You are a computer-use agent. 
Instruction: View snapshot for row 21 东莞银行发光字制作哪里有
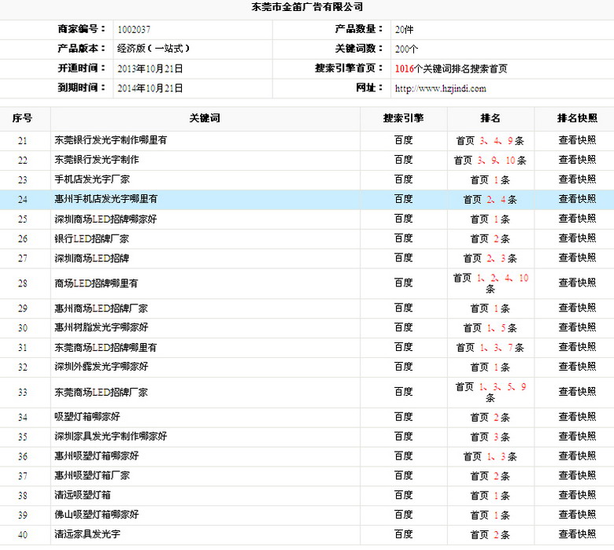pyautogui.click(x=577, y=140)
